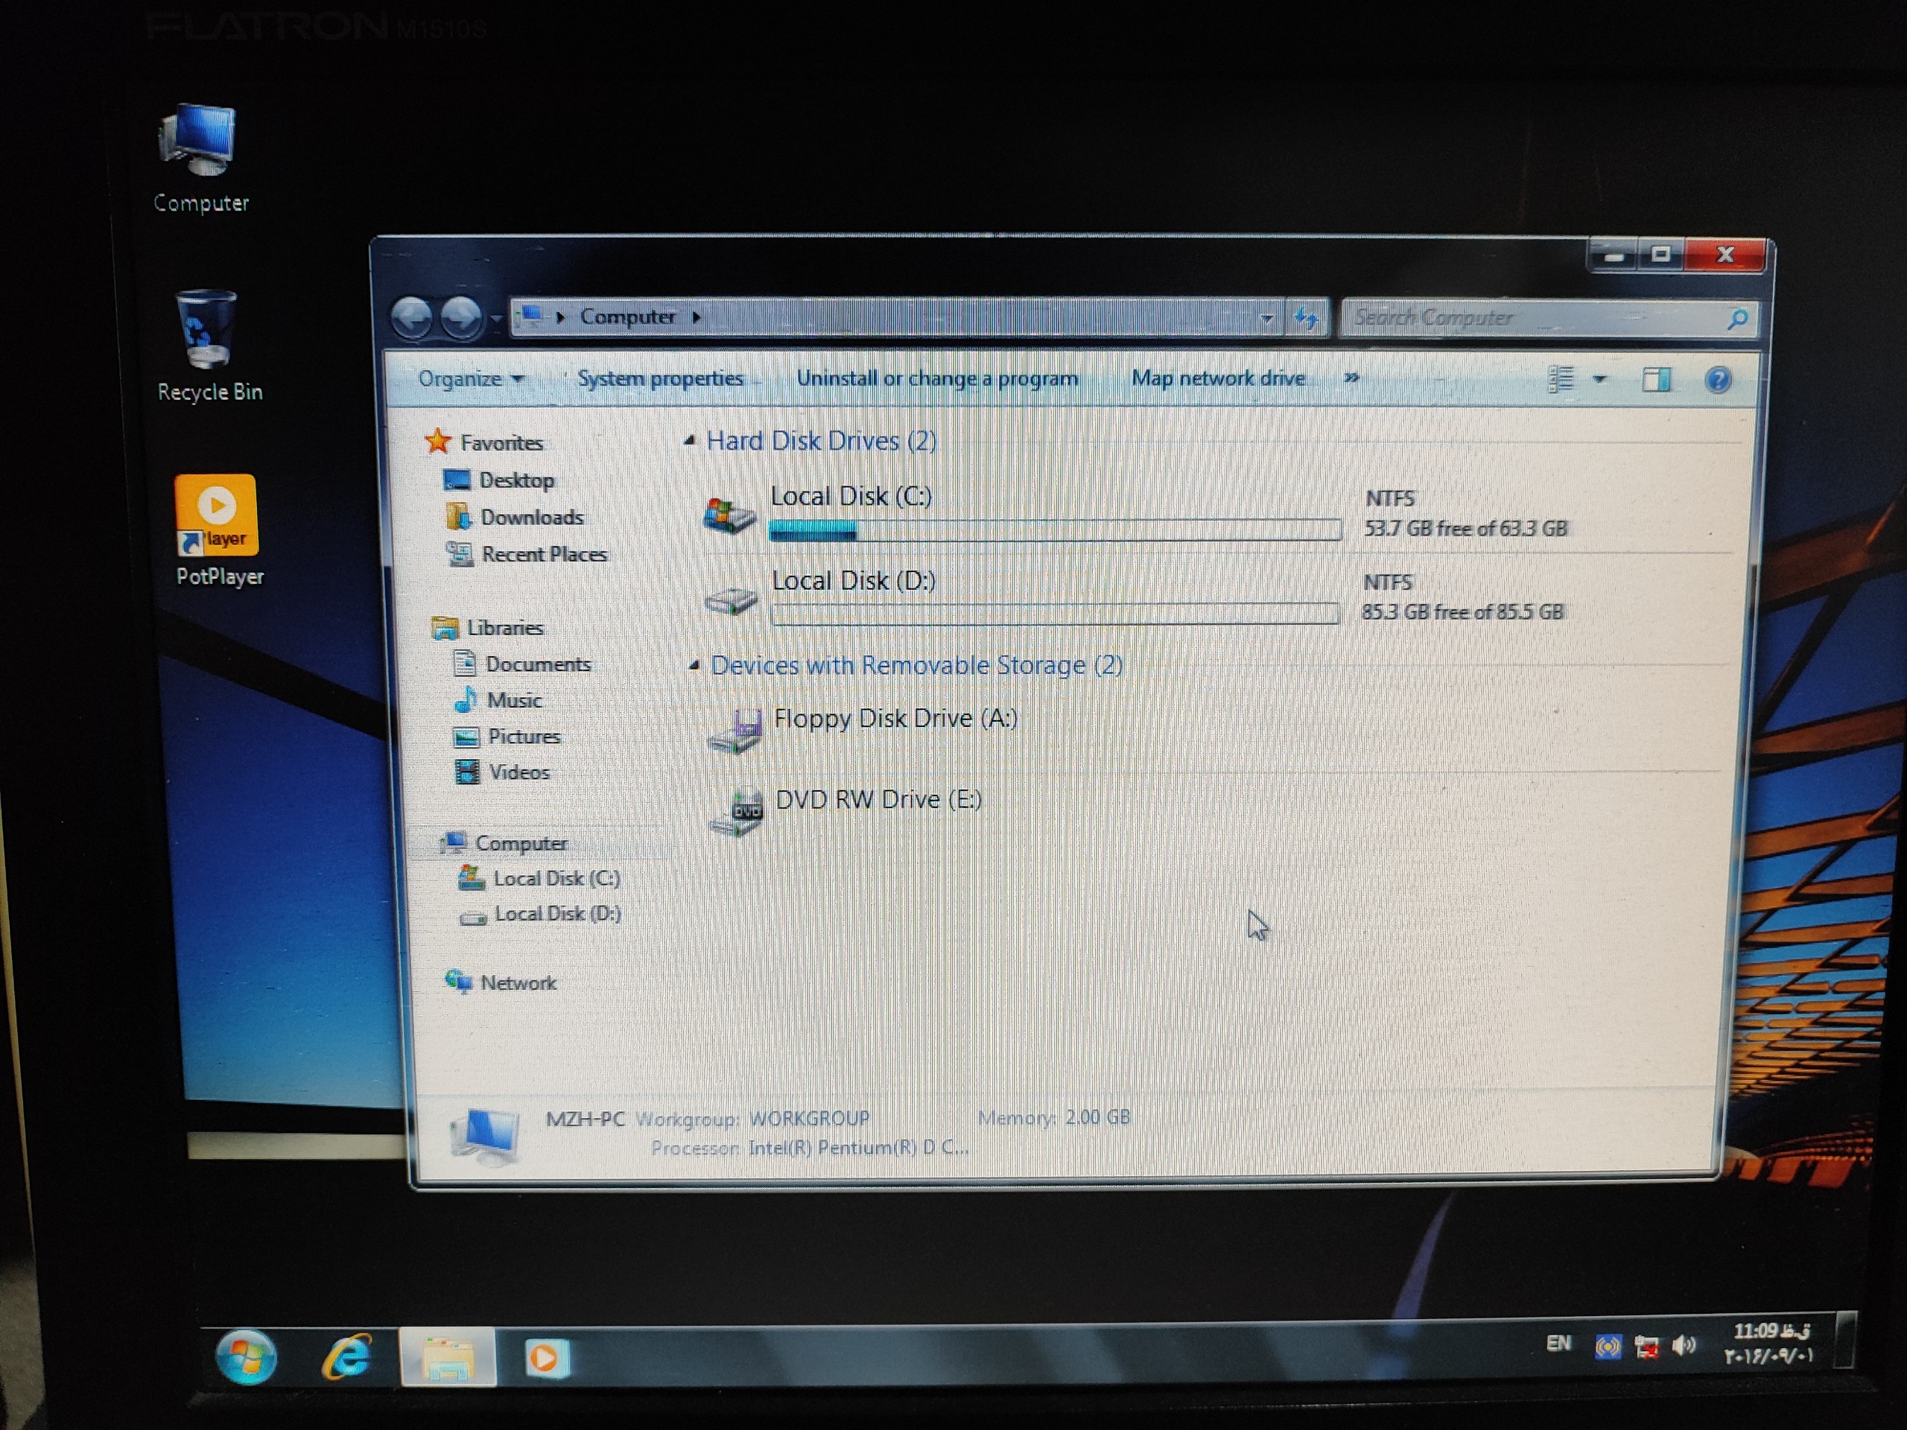Launch Internet Explorer from the taskbar
Screen dimensions: 1907x1430
[346, 1358]
